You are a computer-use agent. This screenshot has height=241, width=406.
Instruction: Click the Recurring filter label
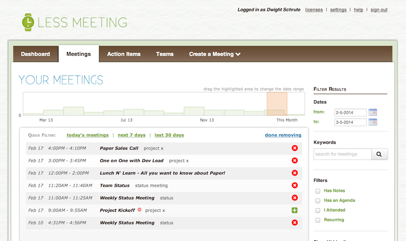(334, 220)
